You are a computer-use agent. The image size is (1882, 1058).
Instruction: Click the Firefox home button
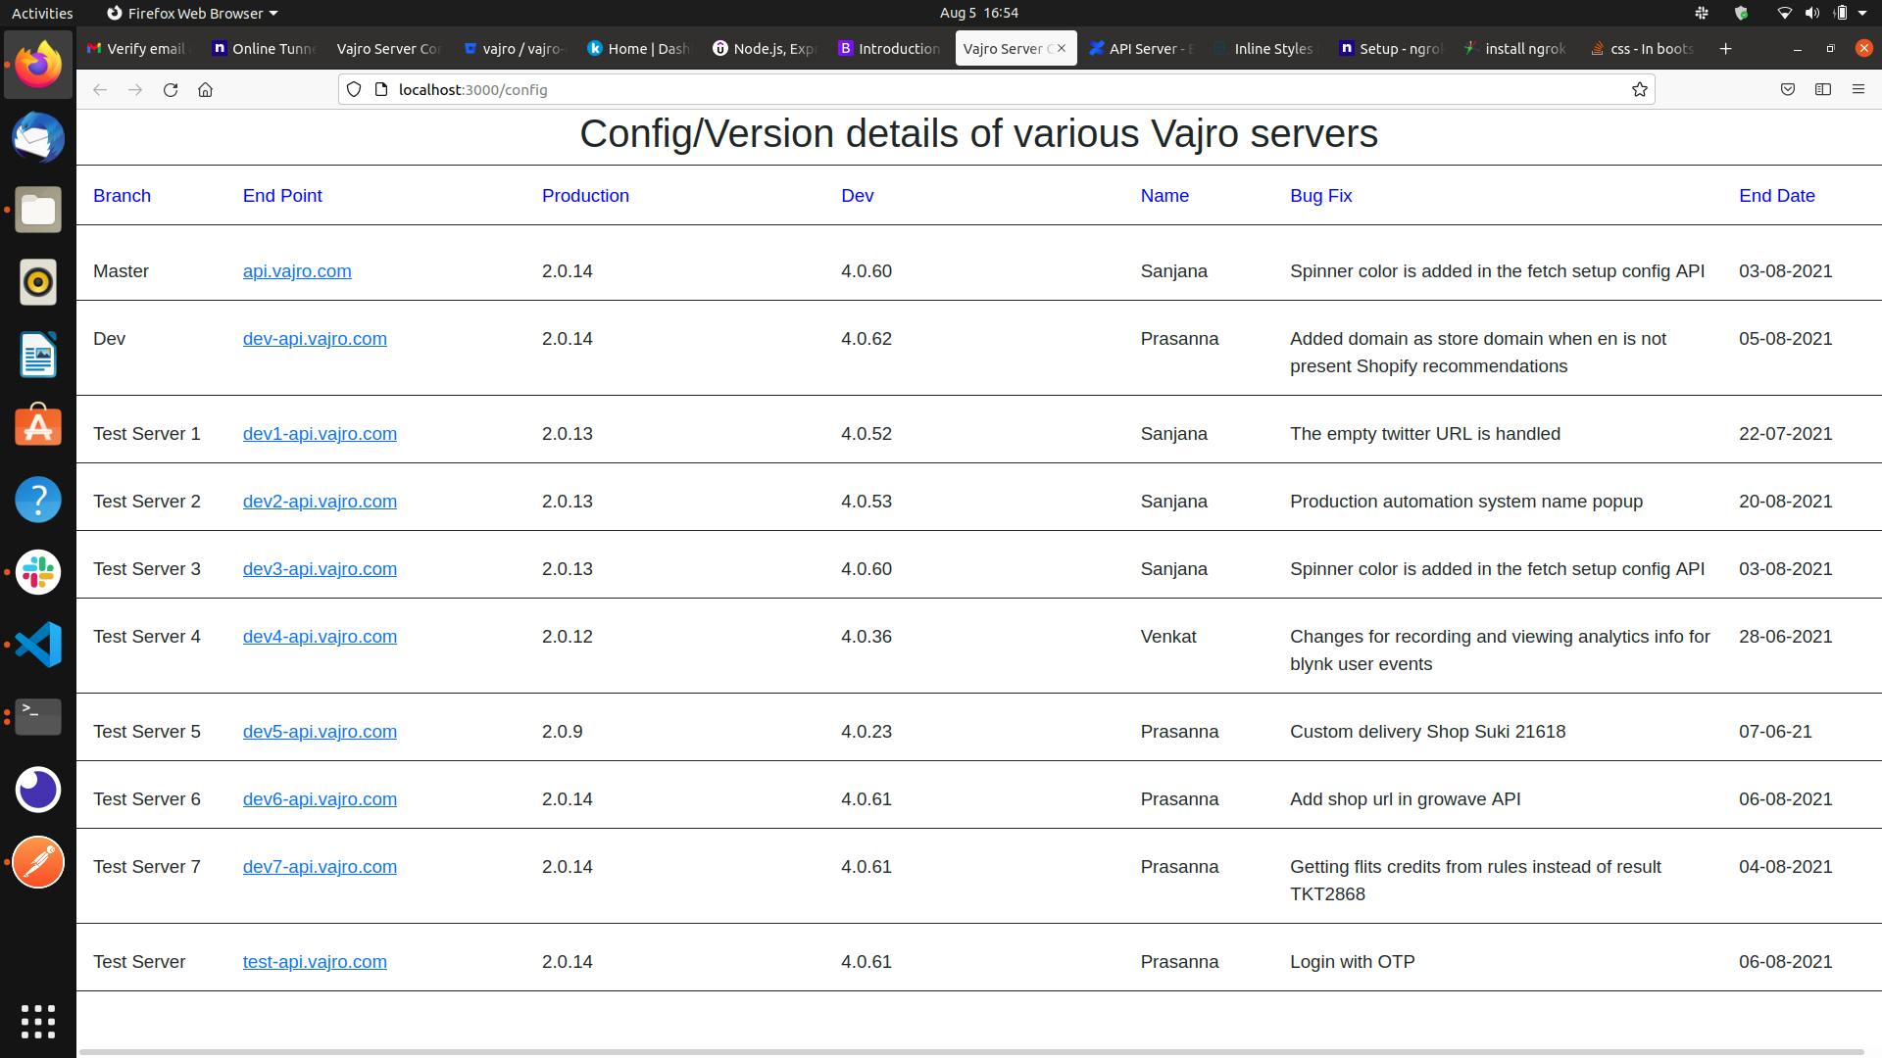(x=205, y=90)
